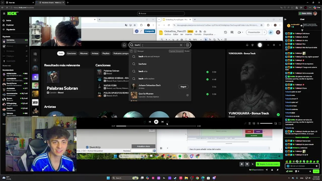
Task: Choose the 'bach aria' search suggestion
Action: [x=160, y=71]
